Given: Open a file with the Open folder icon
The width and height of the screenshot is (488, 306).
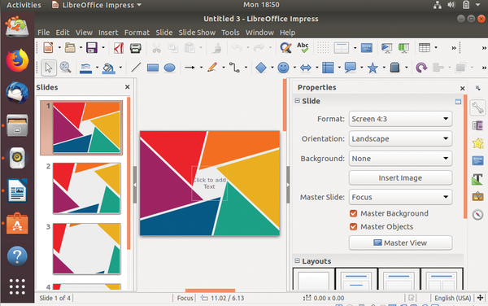Looking at the screenshot, I should (x=70, y=48).
